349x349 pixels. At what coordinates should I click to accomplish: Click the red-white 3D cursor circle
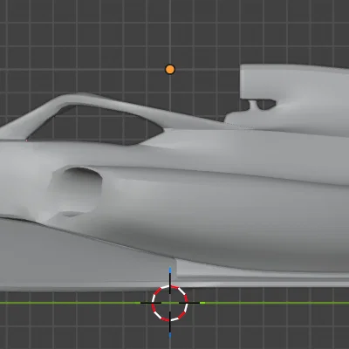(170, 303)
